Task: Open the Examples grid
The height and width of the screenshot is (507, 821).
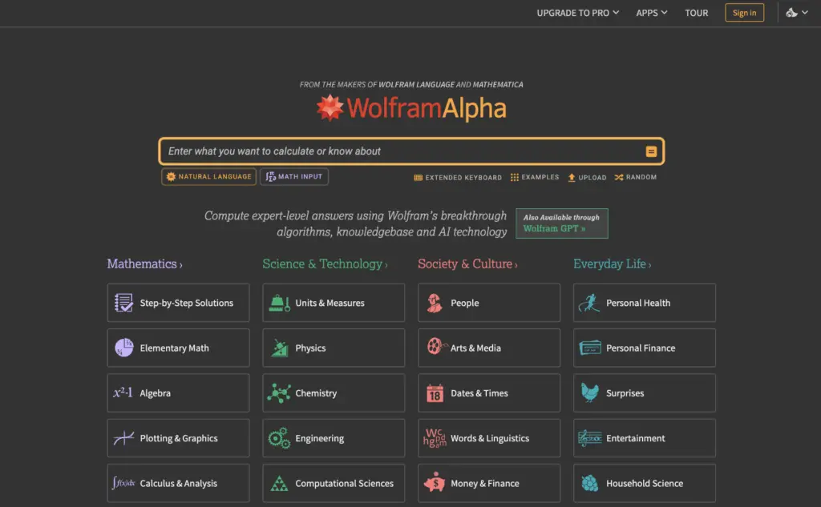Action: coord(535,177)
